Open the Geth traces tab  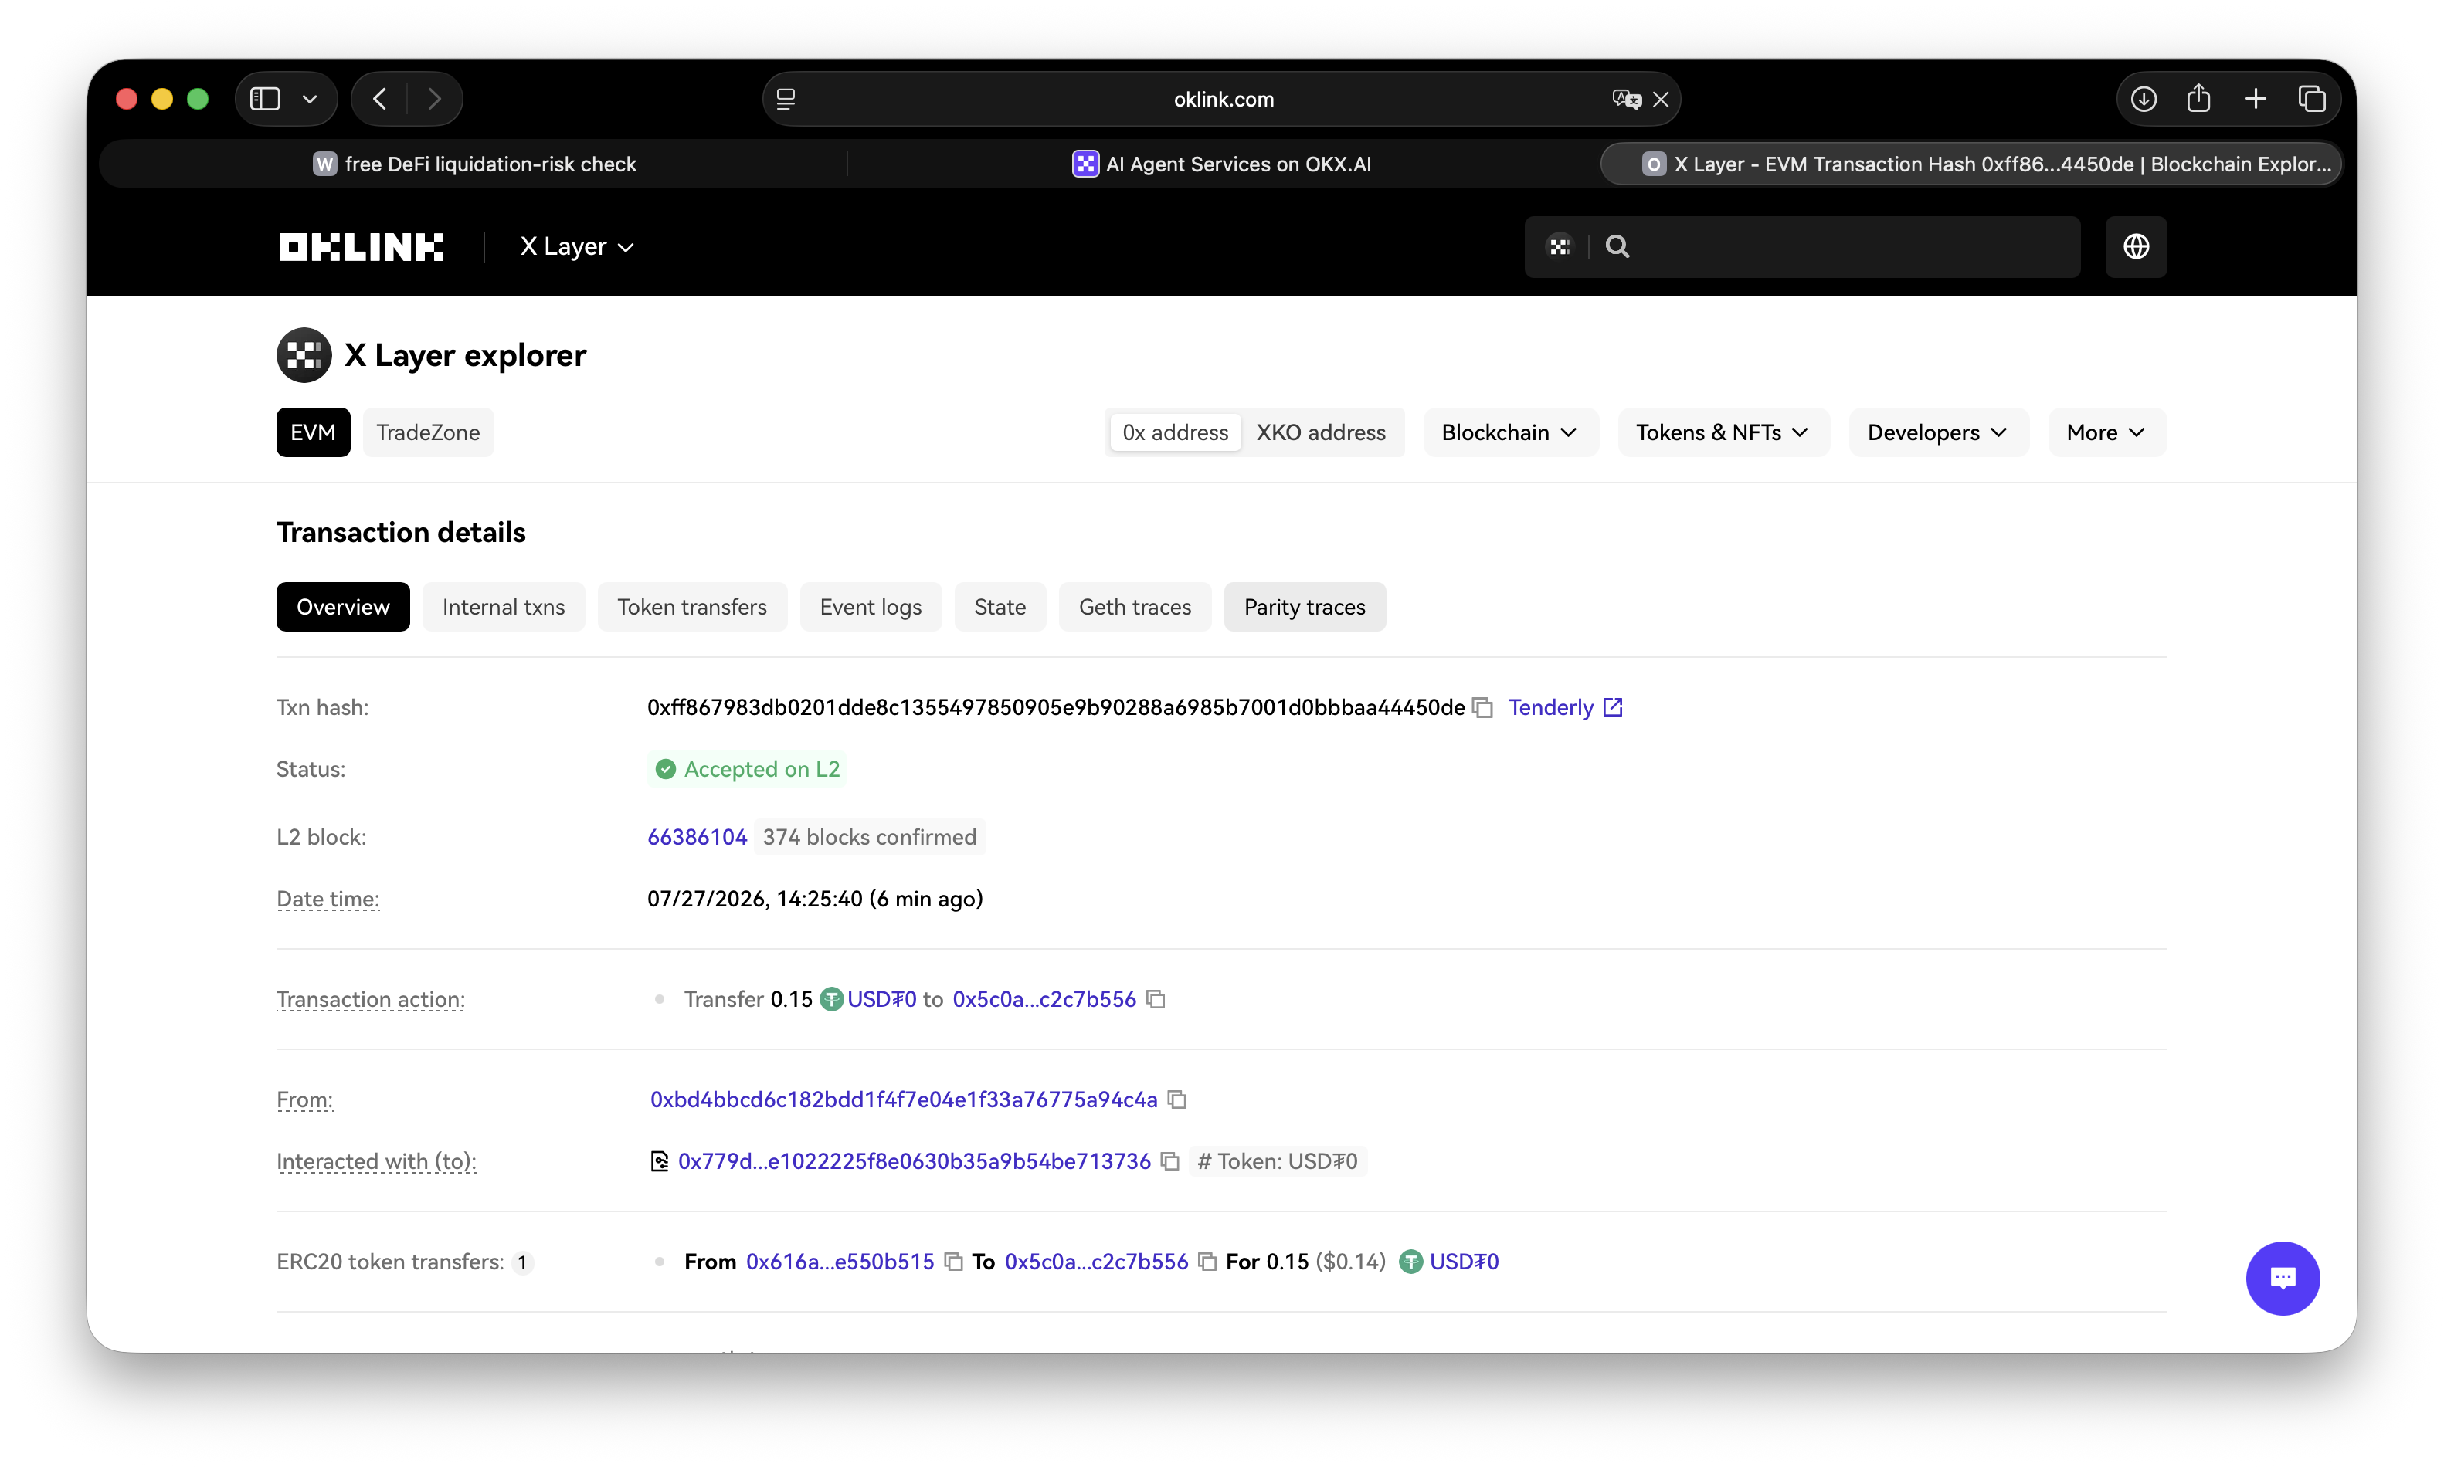(1135, 607)
